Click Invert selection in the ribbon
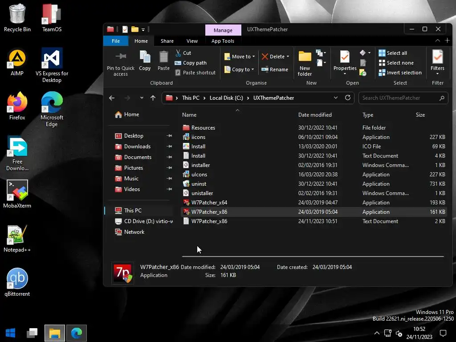This screenshot has width=456, height=342. 400,73
